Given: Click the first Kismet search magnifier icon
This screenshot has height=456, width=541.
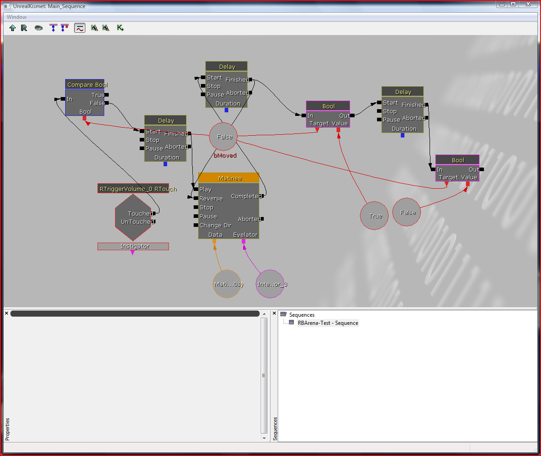Looking at the screenshot, I should point(94,28).
